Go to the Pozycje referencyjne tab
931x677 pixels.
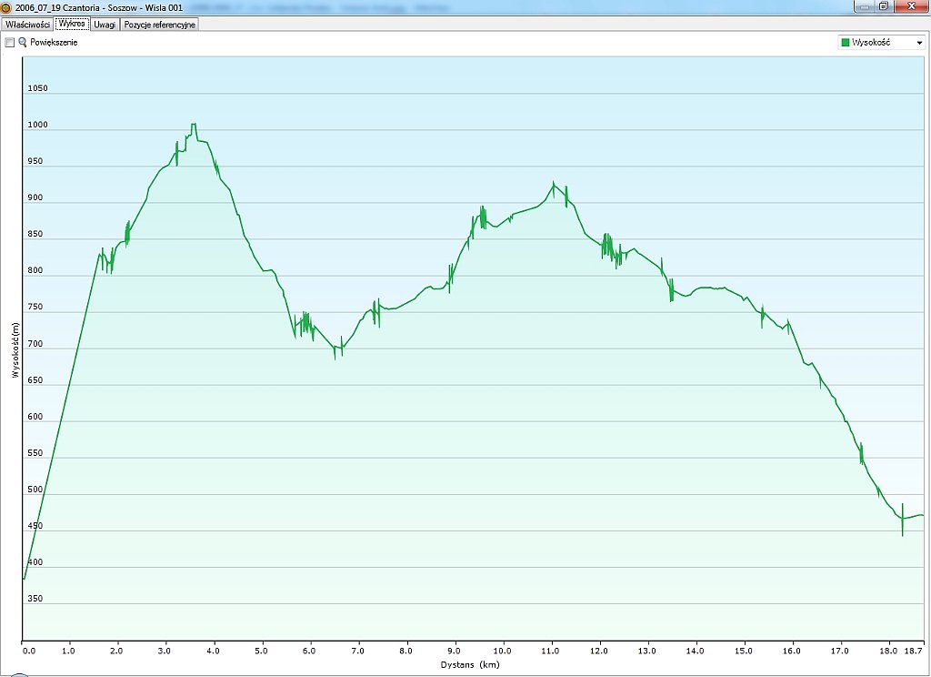point(159,25)
